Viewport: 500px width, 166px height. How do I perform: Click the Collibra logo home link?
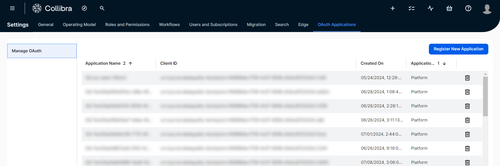pyautogui.click(x=52, y=8)
